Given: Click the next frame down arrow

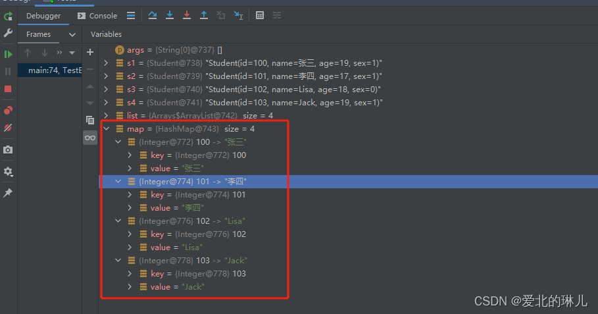Looking at the screenshot, I should (x=45, y=53).
